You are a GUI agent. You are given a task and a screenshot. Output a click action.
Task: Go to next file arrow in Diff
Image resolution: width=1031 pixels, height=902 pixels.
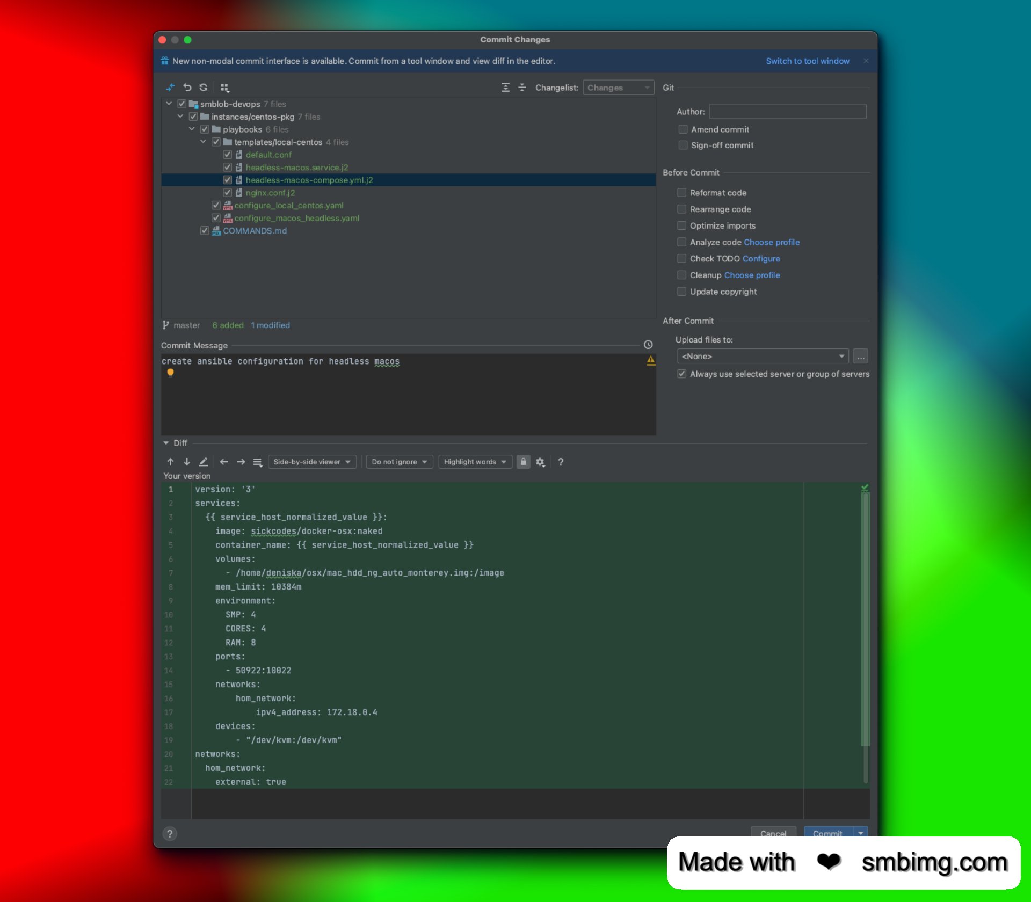tap(241, 462)
